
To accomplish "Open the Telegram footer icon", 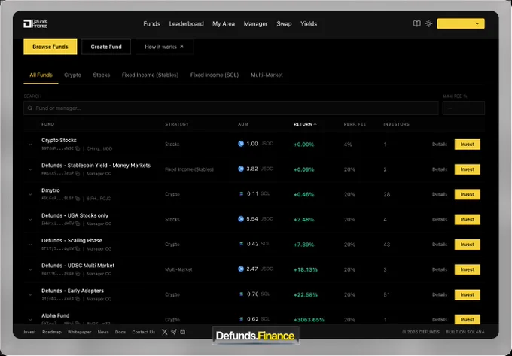I will tap(174, 332).
